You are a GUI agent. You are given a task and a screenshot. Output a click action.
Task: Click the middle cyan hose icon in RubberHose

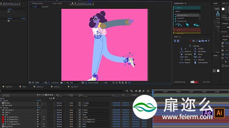(x=187, y=25)
